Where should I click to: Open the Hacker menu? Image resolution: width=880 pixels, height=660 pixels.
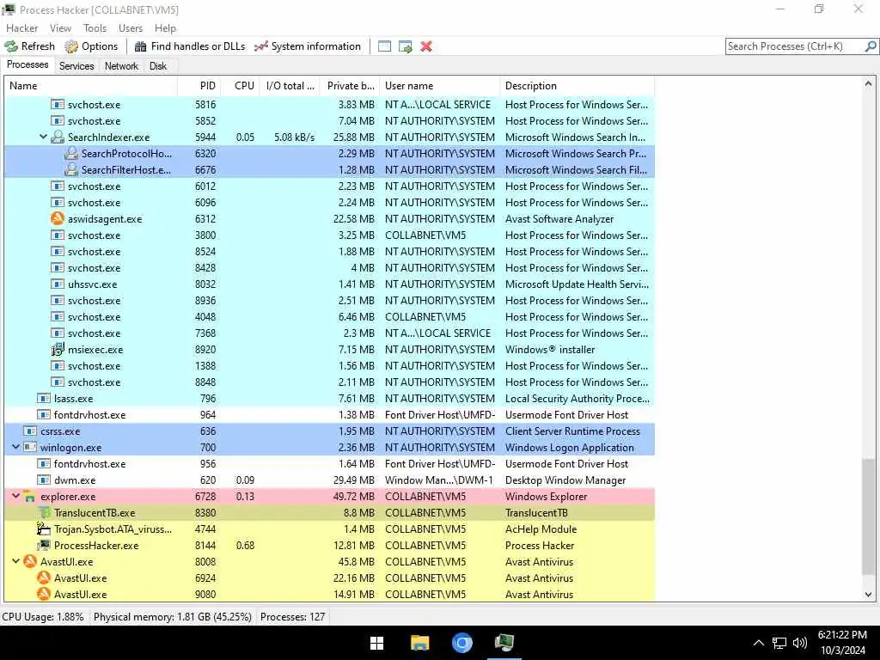coord(22,28)
